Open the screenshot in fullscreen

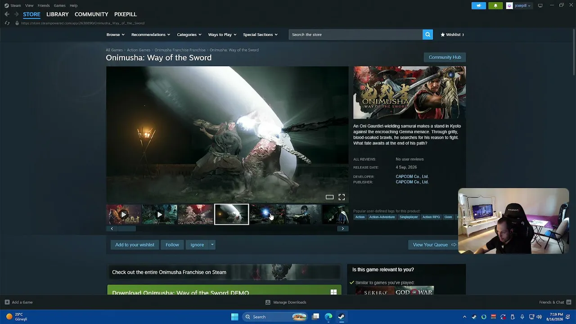point(342,197)
